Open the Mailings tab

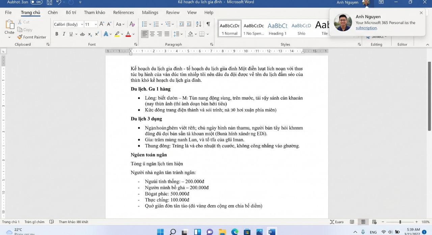click(150, 12)
